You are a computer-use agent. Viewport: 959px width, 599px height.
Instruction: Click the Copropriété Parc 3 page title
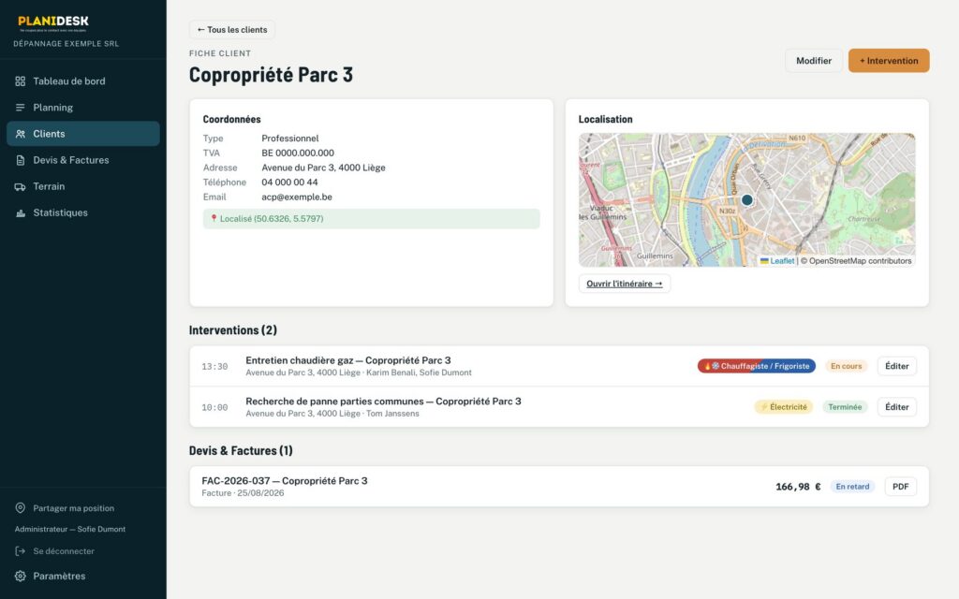tap(271, 75)
